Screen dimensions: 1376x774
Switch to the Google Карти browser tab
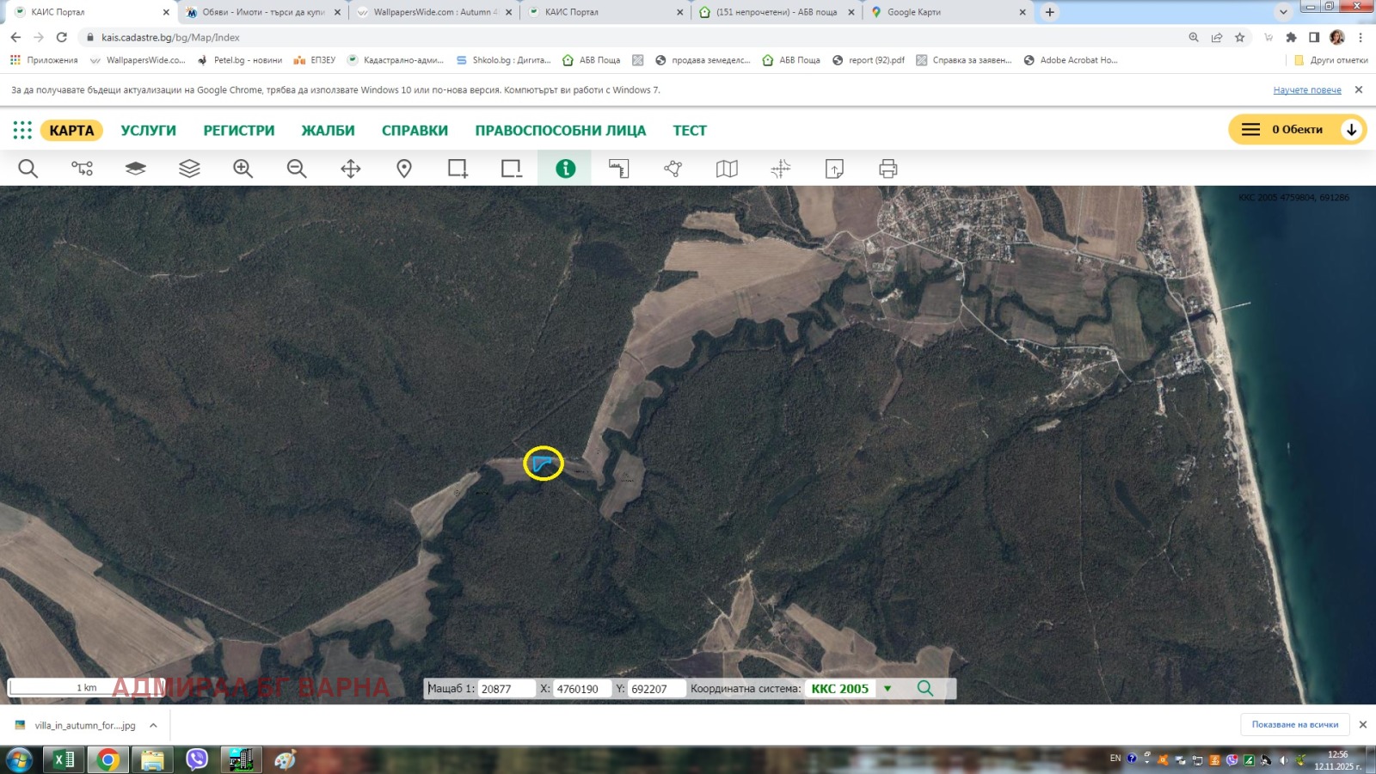pyautogui.click(x=948, y=12)
